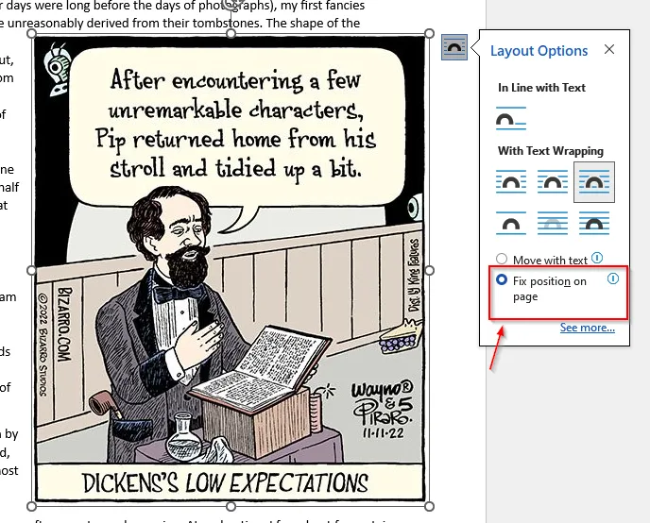Click the bottom-center image resize handle
Image resolution: width=650 pixels, height=523 pixels.
[x=231, y=506]
